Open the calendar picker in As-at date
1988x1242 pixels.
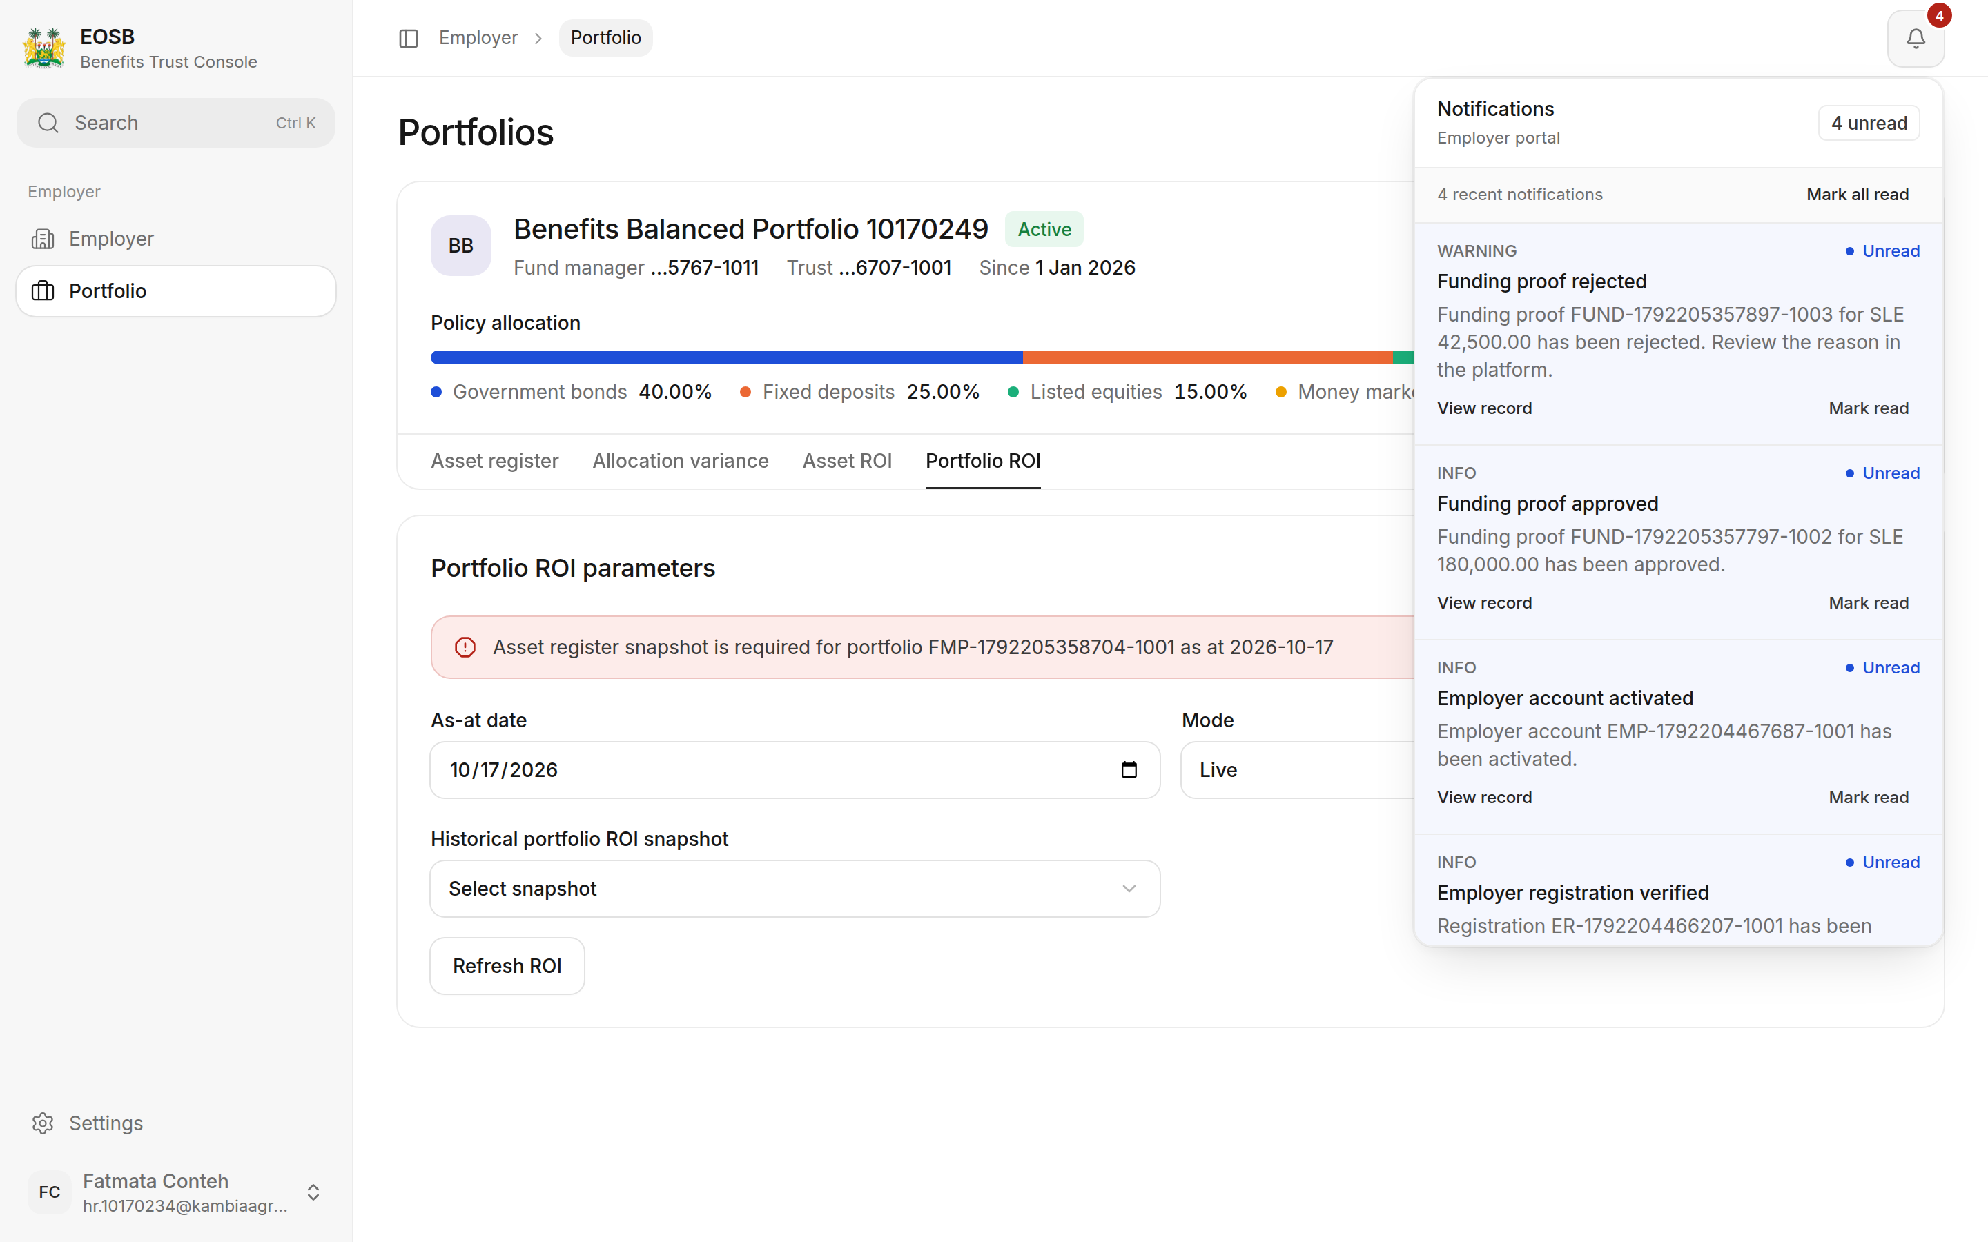click(x=1129, y=769)
